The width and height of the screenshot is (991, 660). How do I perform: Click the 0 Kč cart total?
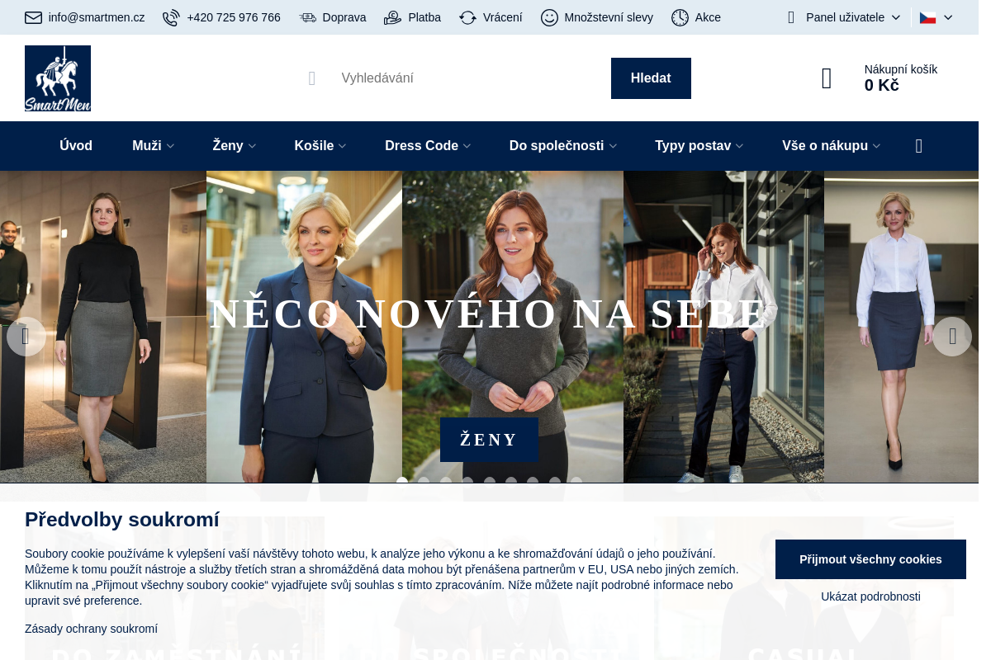[x=882, y=86]
